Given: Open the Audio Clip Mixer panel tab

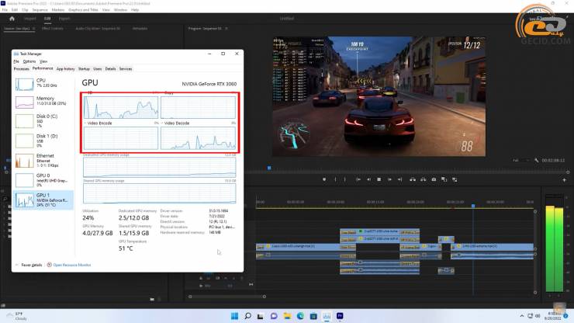Looking at the screenshot, I should point(98,28).
